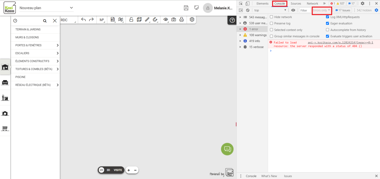The image size is (380, 179).
Task: Open the Melanie.K user profile avatar
Action: (208, 8)
